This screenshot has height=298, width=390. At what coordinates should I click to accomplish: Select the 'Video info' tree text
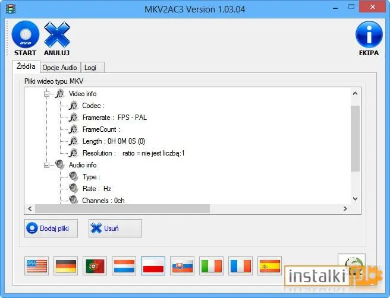[83, 94]
